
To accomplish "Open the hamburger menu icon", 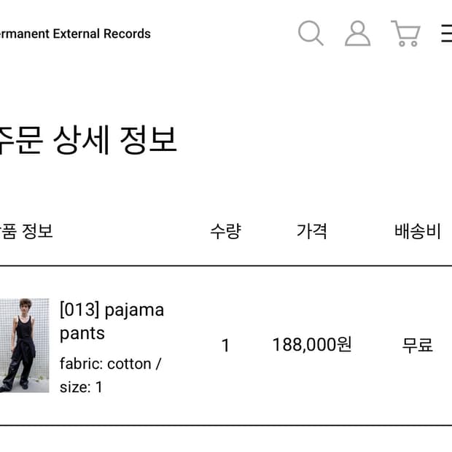I will click(x=446, y=34).
